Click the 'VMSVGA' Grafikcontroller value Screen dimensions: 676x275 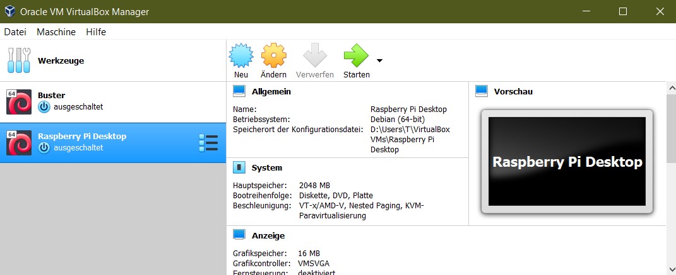pos(314,264)
